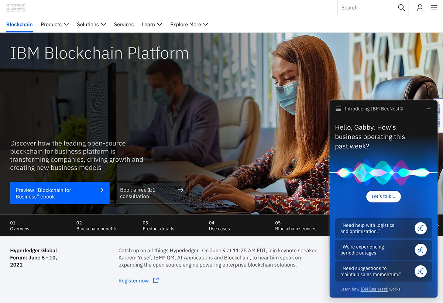This screenshot has height=303, width=443.
Task: Open the hamburger menu in header
Action: [434, 8]
